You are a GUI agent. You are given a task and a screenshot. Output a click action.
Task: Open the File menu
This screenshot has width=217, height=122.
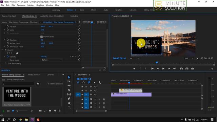point(2,5)
